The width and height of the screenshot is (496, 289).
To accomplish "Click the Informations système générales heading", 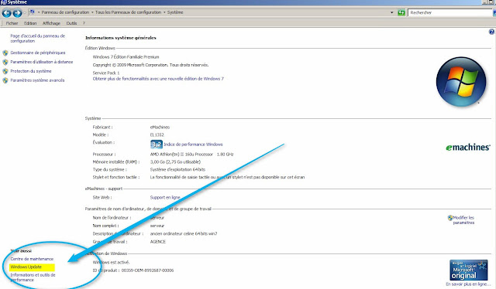I will (x=121, y=38).
